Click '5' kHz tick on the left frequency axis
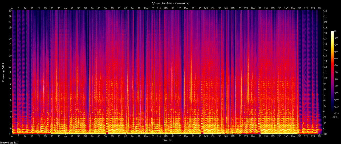This screenshot has width=341, height=144. point(10,106)
